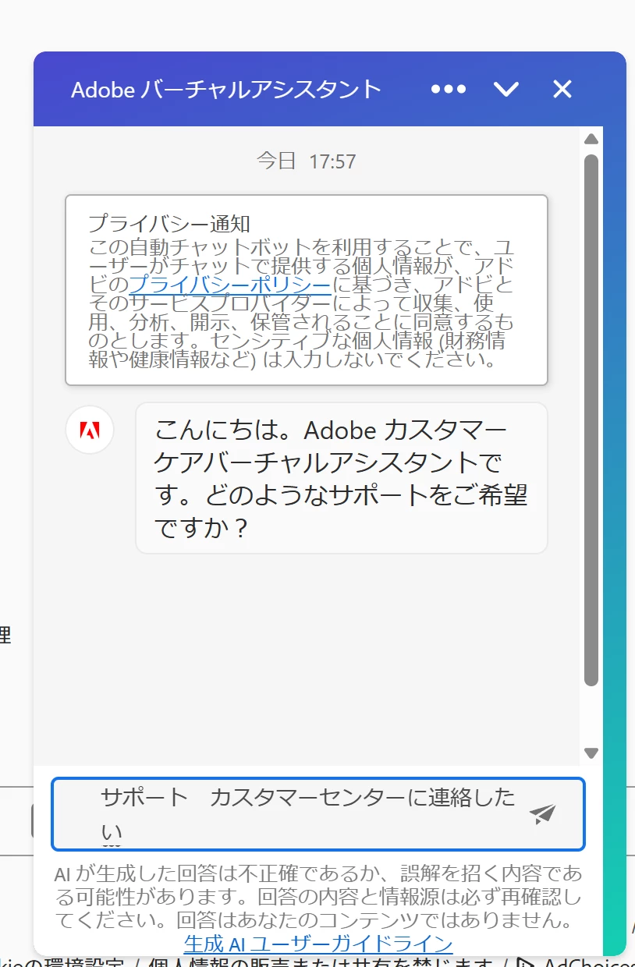Close the Adobe virtual assistant chat
Image resolution: width=635 pixels, height=967 pixels.
pyautogui.click(x=562, y=89)
